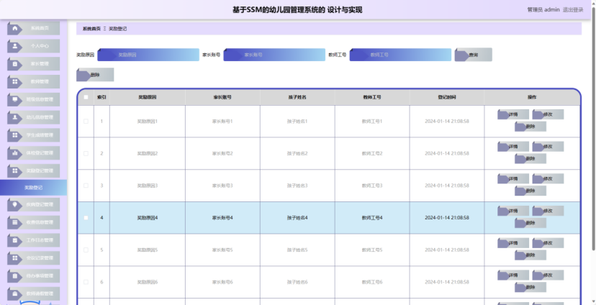
Task: View 详情 for row 2
Action: click(x=513, y=147)
